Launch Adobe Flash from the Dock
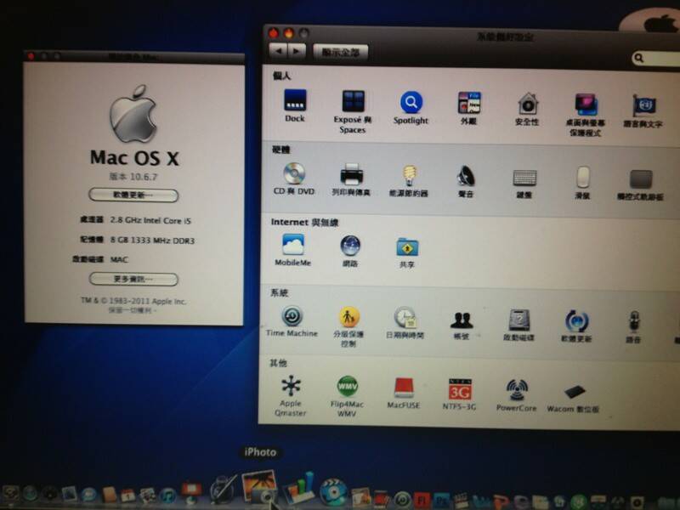 (x=421, y=501)
